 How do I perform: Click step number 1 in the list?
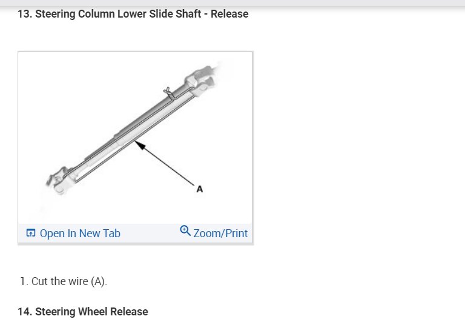pos(24,281)
